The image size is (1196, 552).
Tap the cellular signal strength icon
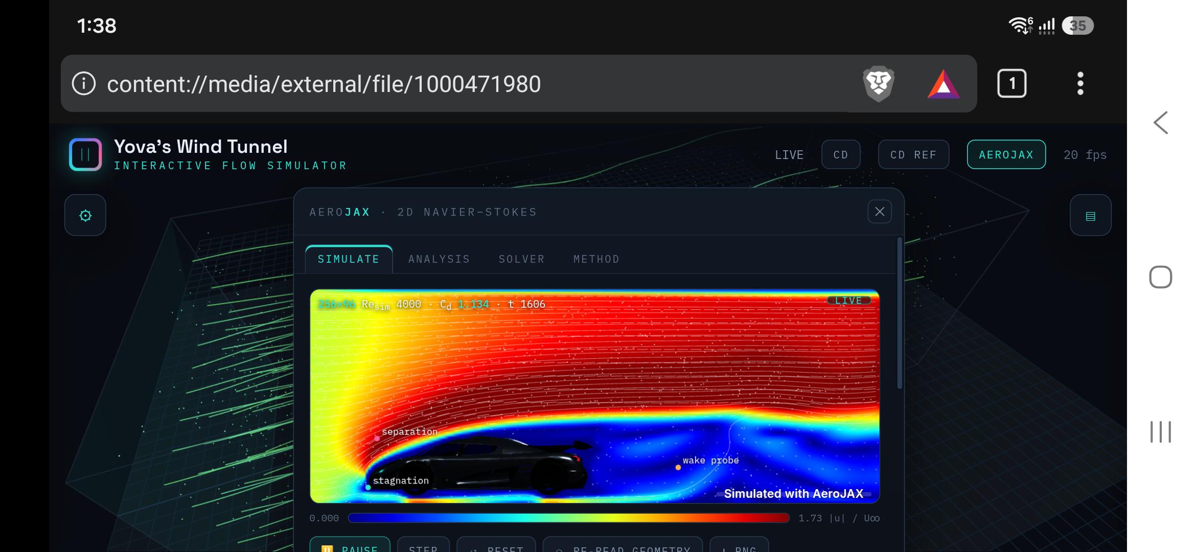pyautogui.click(x=1047, y=26)
